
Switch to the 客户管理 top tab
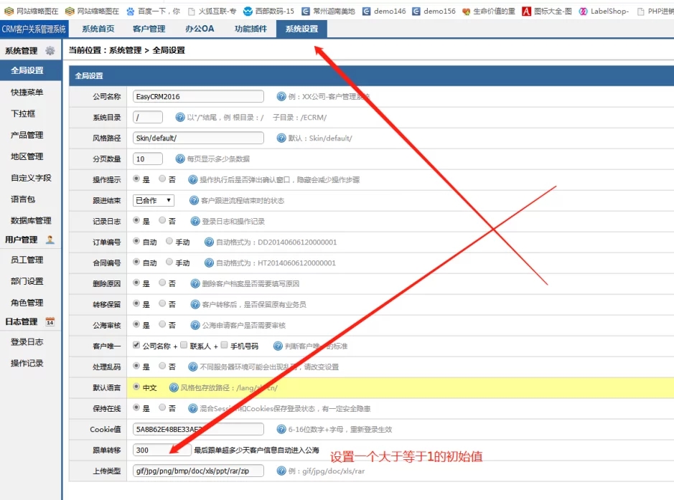click(x=149, y=29)
